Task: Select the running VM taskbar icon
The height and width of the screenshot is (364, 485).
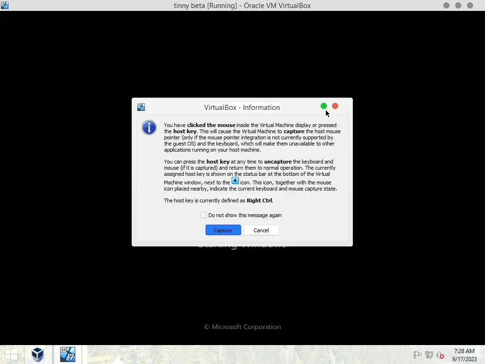Action: coord(68,355)
